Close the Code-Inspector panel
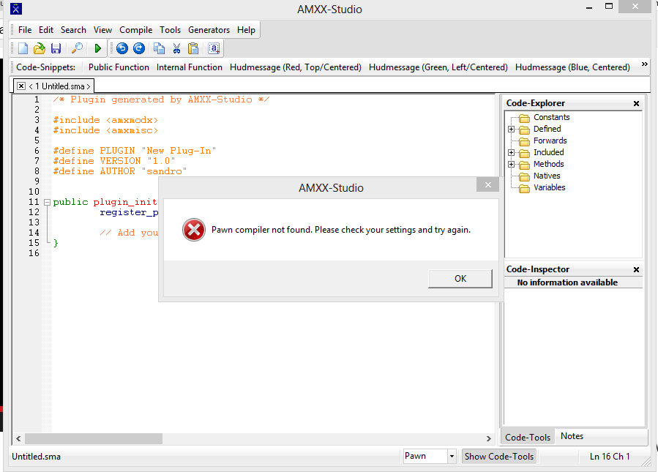This screenshot has height=472, width=658. 636,269
